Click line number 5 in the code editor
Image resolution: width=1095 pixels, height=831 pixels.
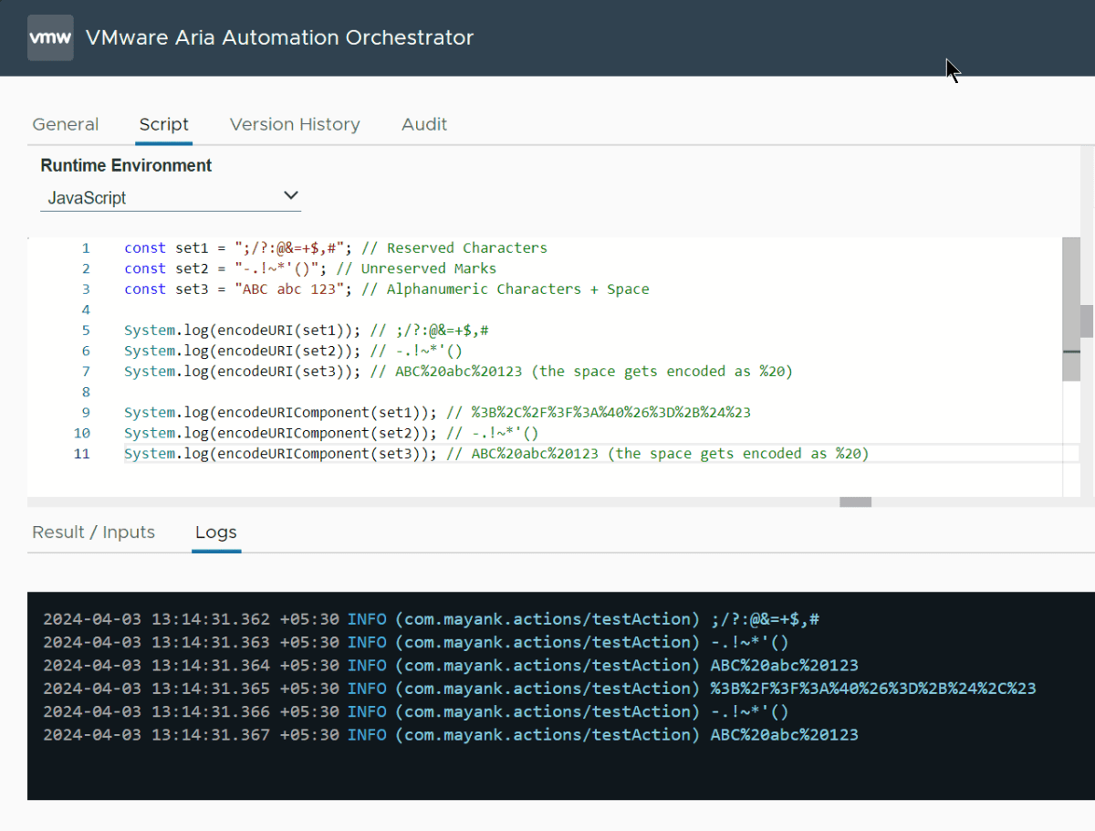click(x=86, y=330)
